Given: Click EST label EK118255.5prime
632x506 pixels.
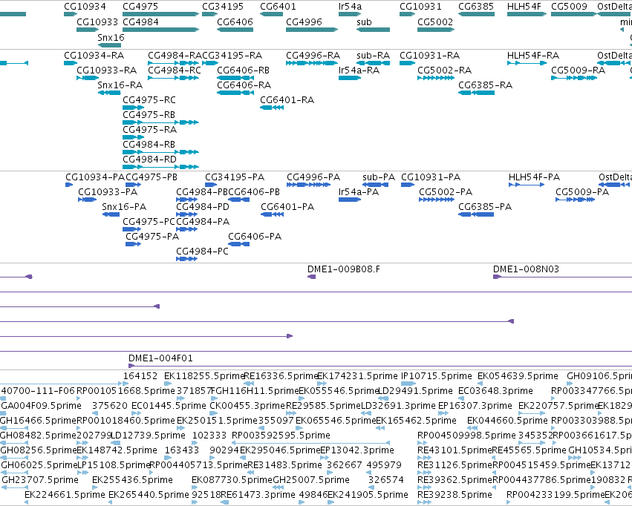Looking at the screenshot, I should [204, 376].
